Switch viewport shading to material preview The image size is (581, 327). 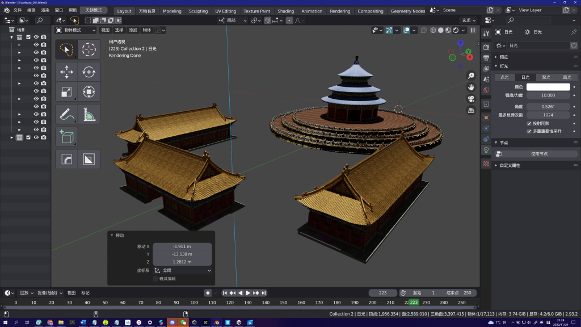point(448,31)
